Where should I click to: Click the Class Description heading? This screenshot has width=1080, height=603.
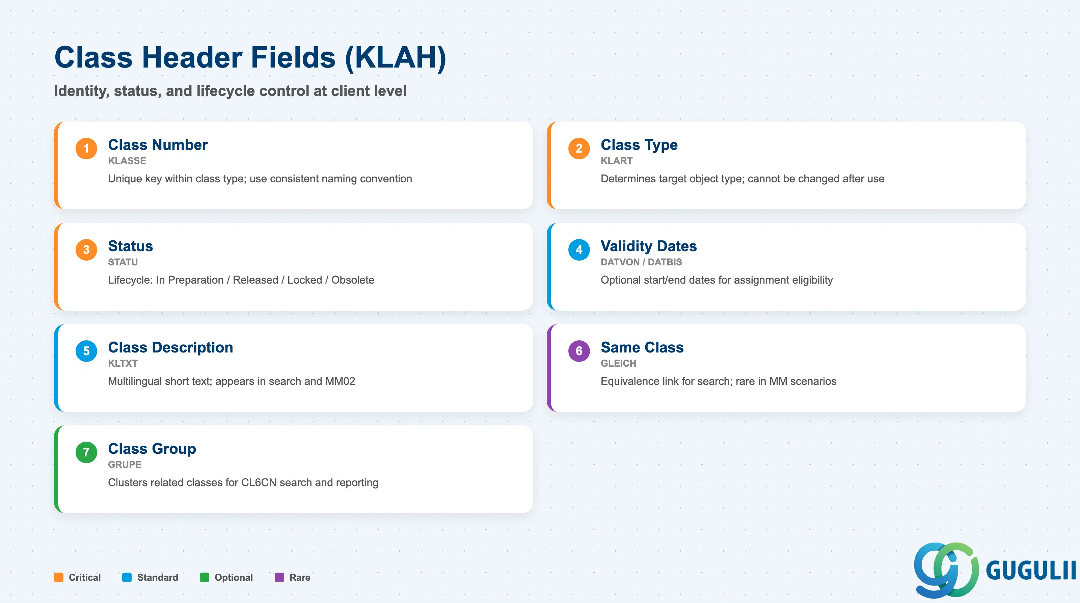click(170, 348)
